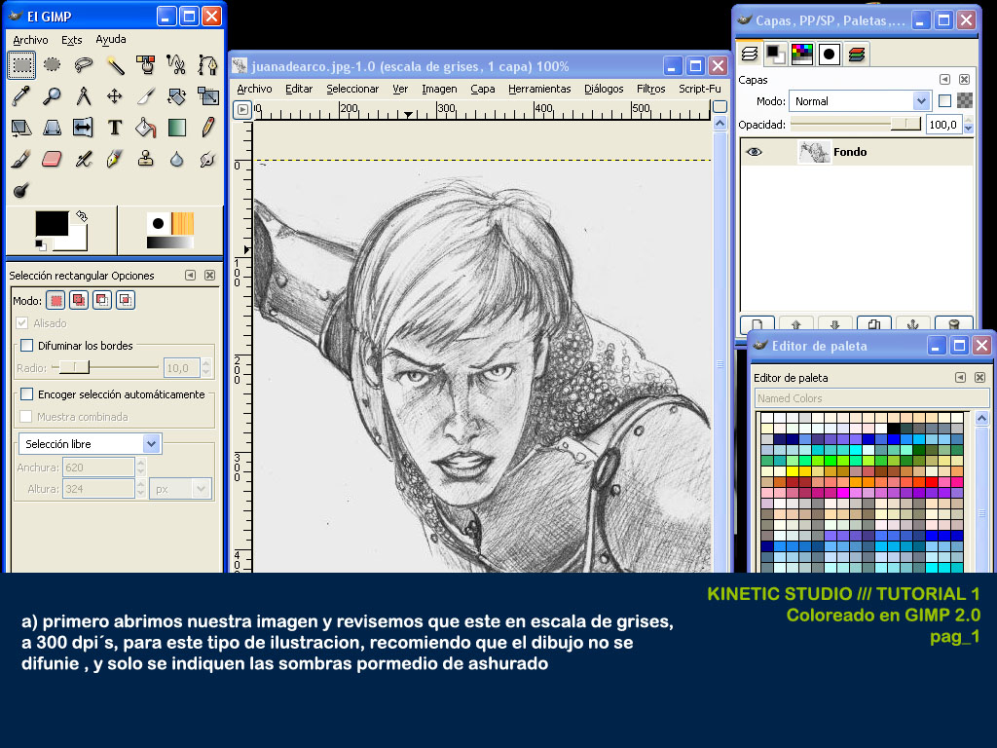This screenshot has width=997, height=748.
Task: Choose Intersect with selection mode button
Action: pos(126,300)
